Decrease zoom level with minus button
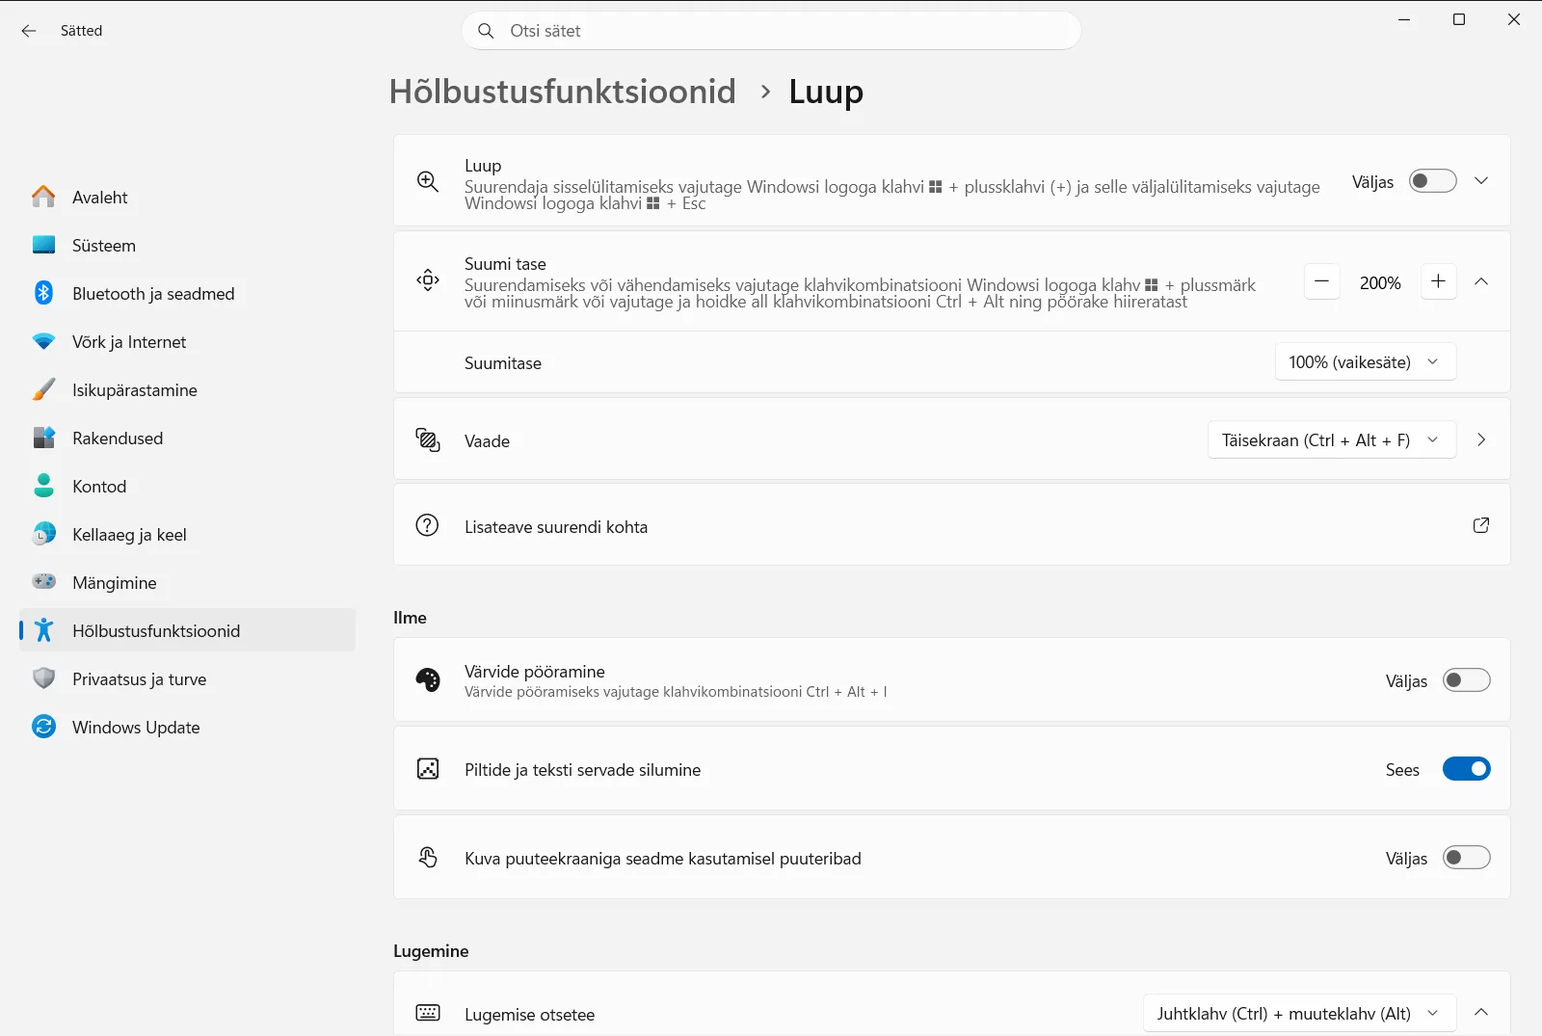The image size is (1542, 1036). [x=1322, y=281]
